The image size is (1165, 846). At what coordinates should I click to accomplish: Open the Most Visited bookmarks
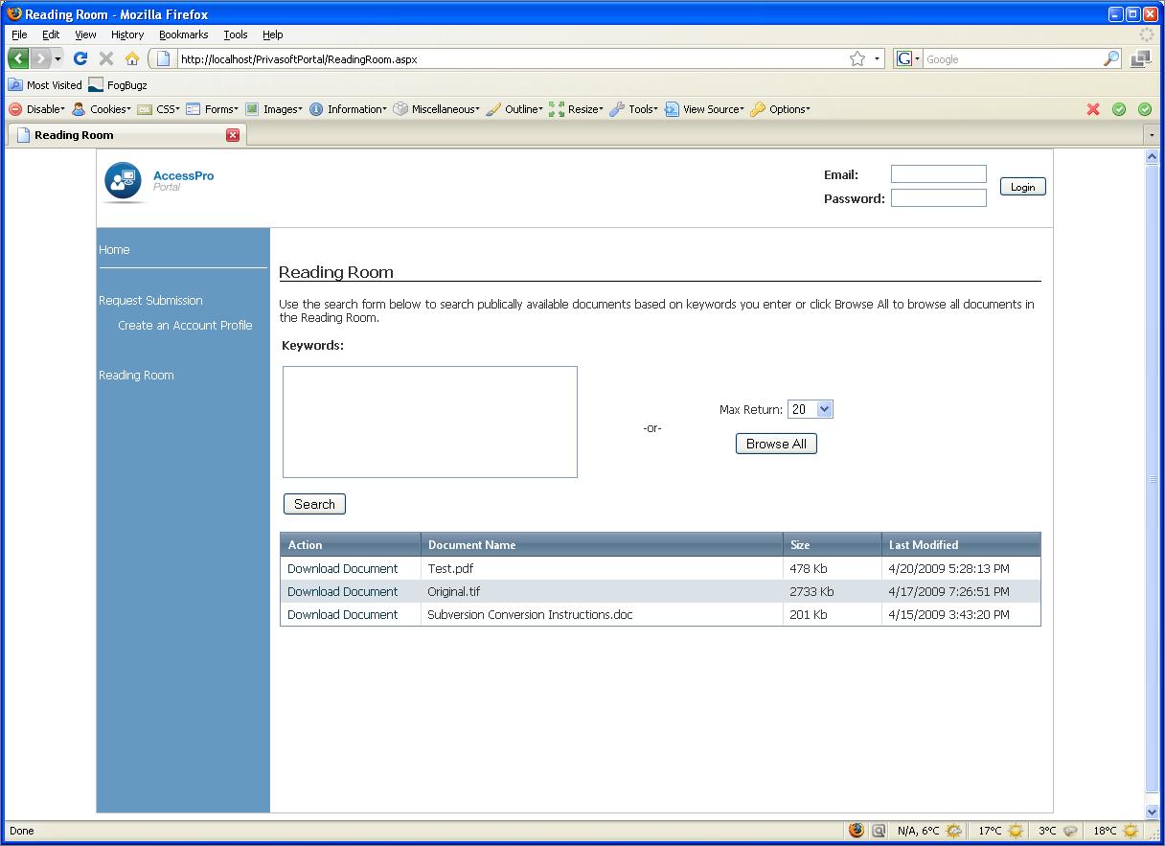(45, 85)
